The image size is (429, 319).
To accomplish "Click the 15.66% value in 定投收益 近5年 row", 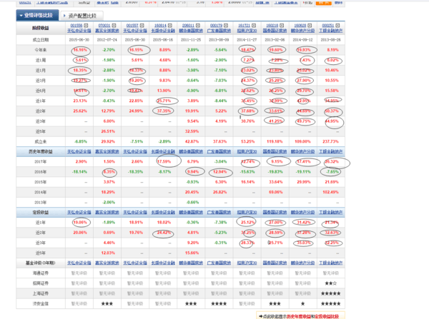I will [x=192, y=253].
